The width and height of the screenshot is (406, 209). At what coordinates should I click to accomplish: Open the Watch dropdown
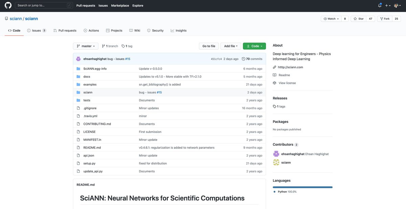tap(331, 19)
